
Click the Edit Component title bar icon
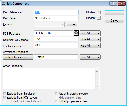point(3,3)
